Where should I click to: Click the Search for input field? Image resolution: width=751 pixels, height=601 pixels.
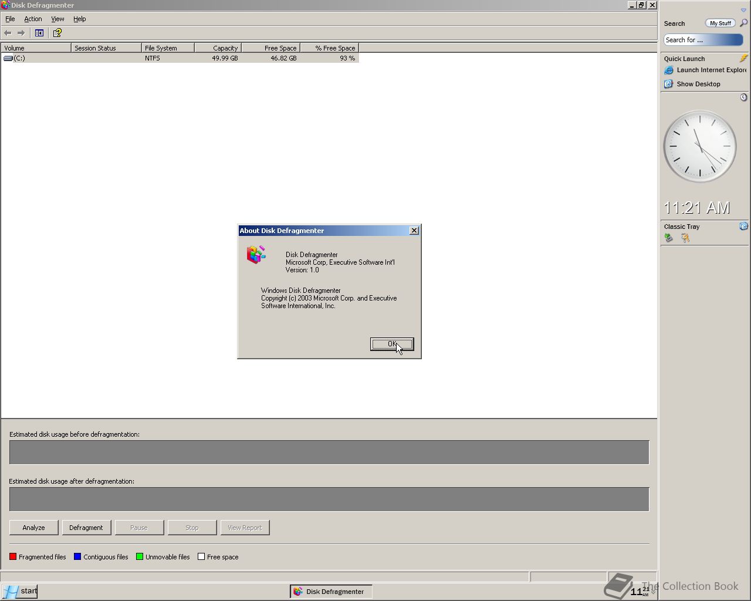[x=703, y=40]
